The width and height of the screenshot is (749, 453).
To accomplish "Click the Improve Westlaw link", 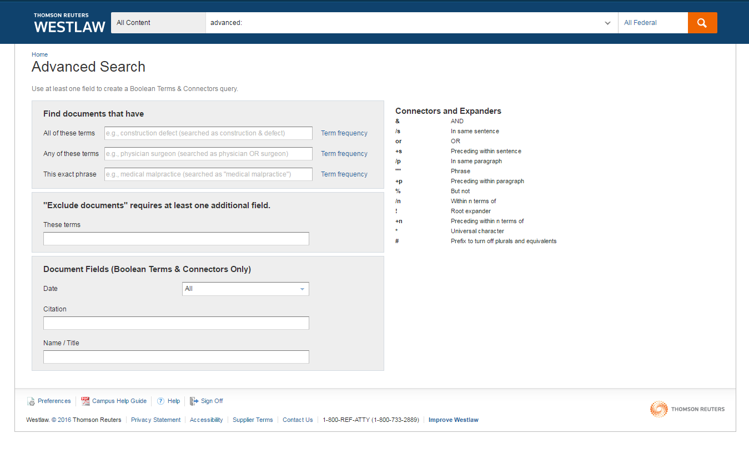I will (x=454, y=420).
